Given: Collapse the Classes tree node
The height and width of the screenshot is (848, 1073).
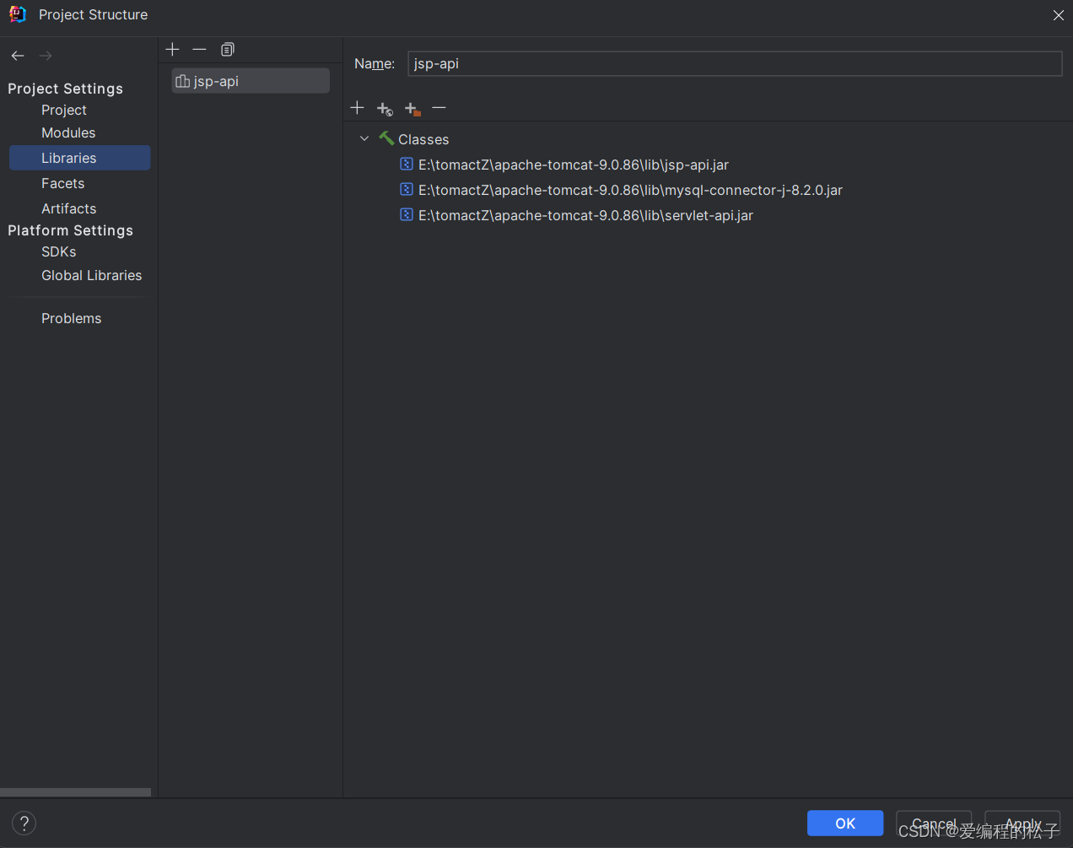Looking at the screenshot, I should pos(364,138).
